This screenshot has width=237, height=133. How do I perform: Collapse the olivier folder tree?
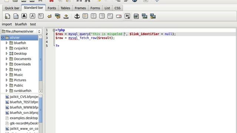pyautogui.click(x=3, y=37)
